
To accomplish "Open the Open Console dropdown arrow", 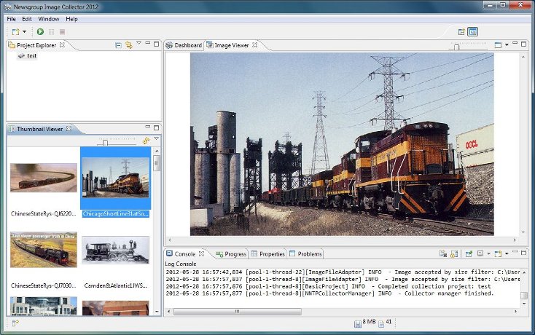I will pos(507,253).
